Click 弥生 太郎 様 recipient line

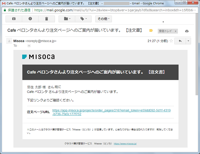coord(44,87)
